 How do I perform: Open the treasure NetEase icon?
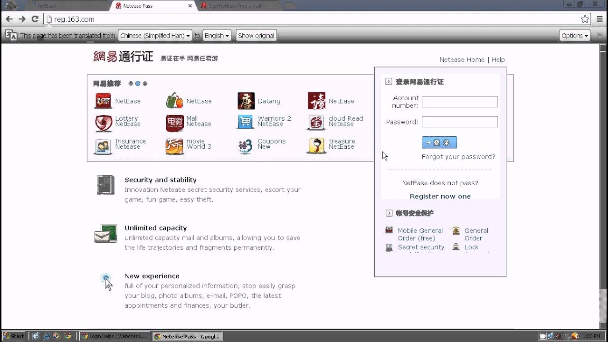click(316, 146)
